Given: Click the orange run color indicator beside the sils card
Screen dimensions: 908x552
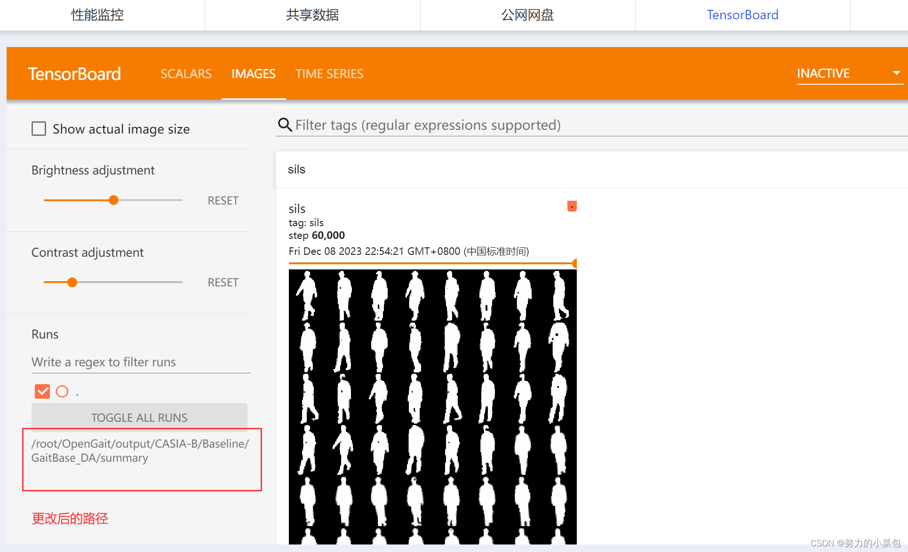Looking at the screenshot, I should pyautogui.click(x=571, y=206).
